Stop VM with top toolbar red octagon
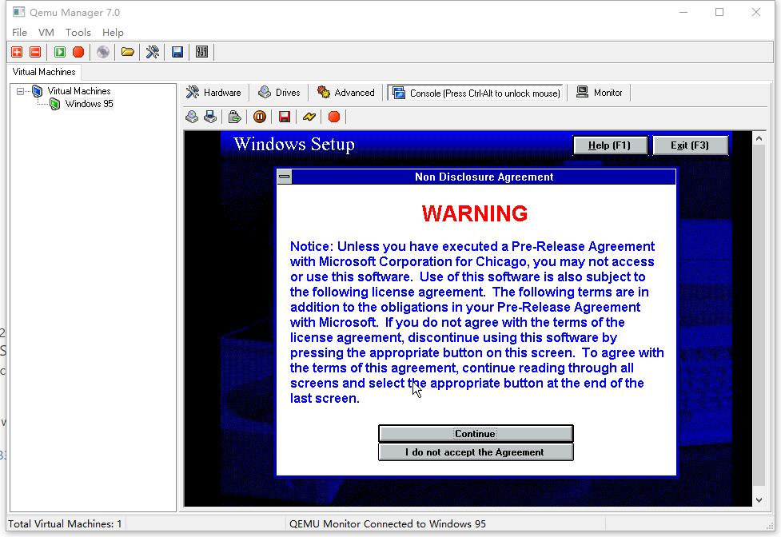Screen dimensions: 781x537 [78, 52]
